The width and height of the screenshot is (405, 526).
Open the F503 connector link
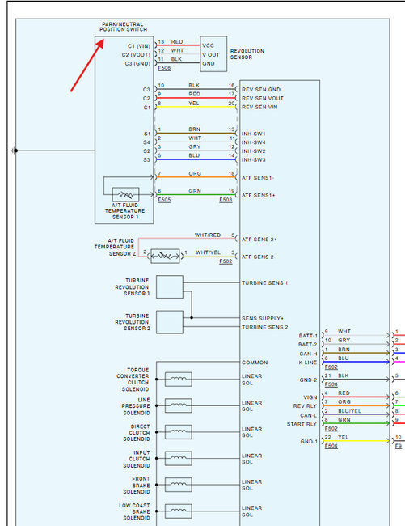[226, 200]
